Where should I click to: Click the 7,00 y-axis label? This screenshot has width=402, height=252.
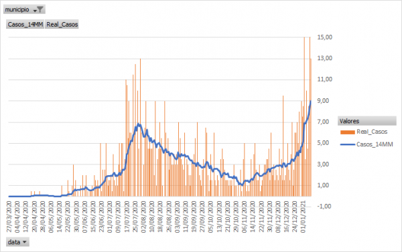324,122
